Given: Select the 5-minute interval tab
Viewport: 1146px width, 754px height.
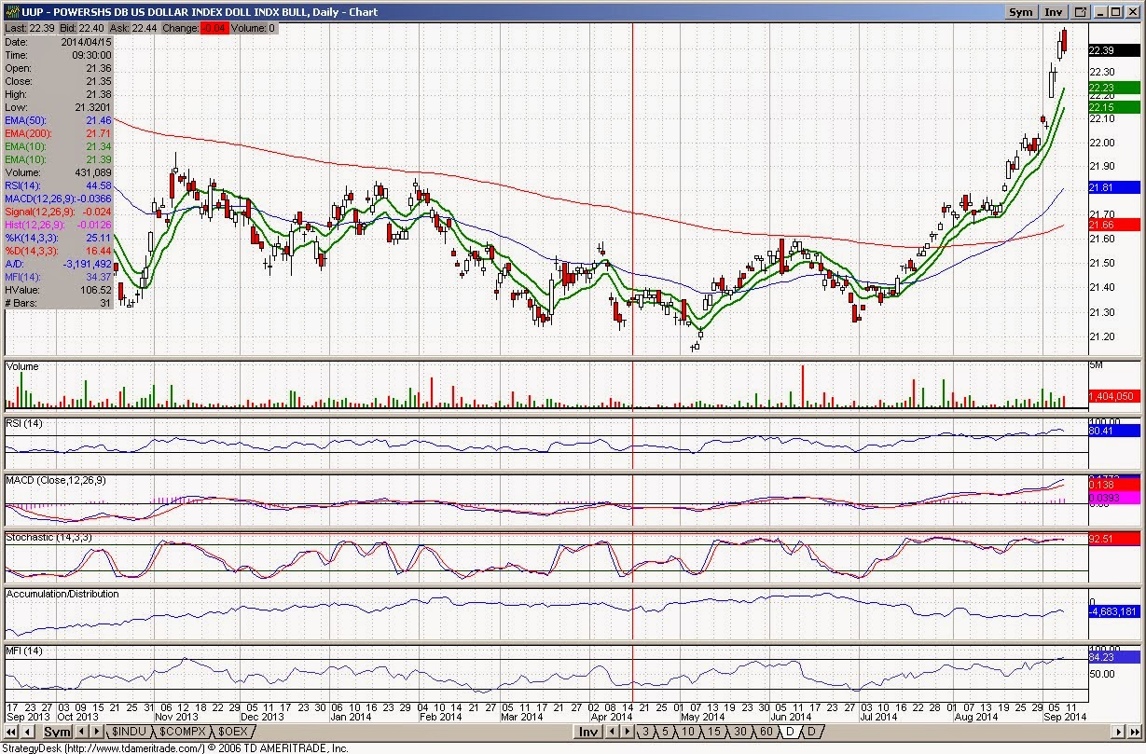Looking at the screenshot, I should click(x=665, y=732).
